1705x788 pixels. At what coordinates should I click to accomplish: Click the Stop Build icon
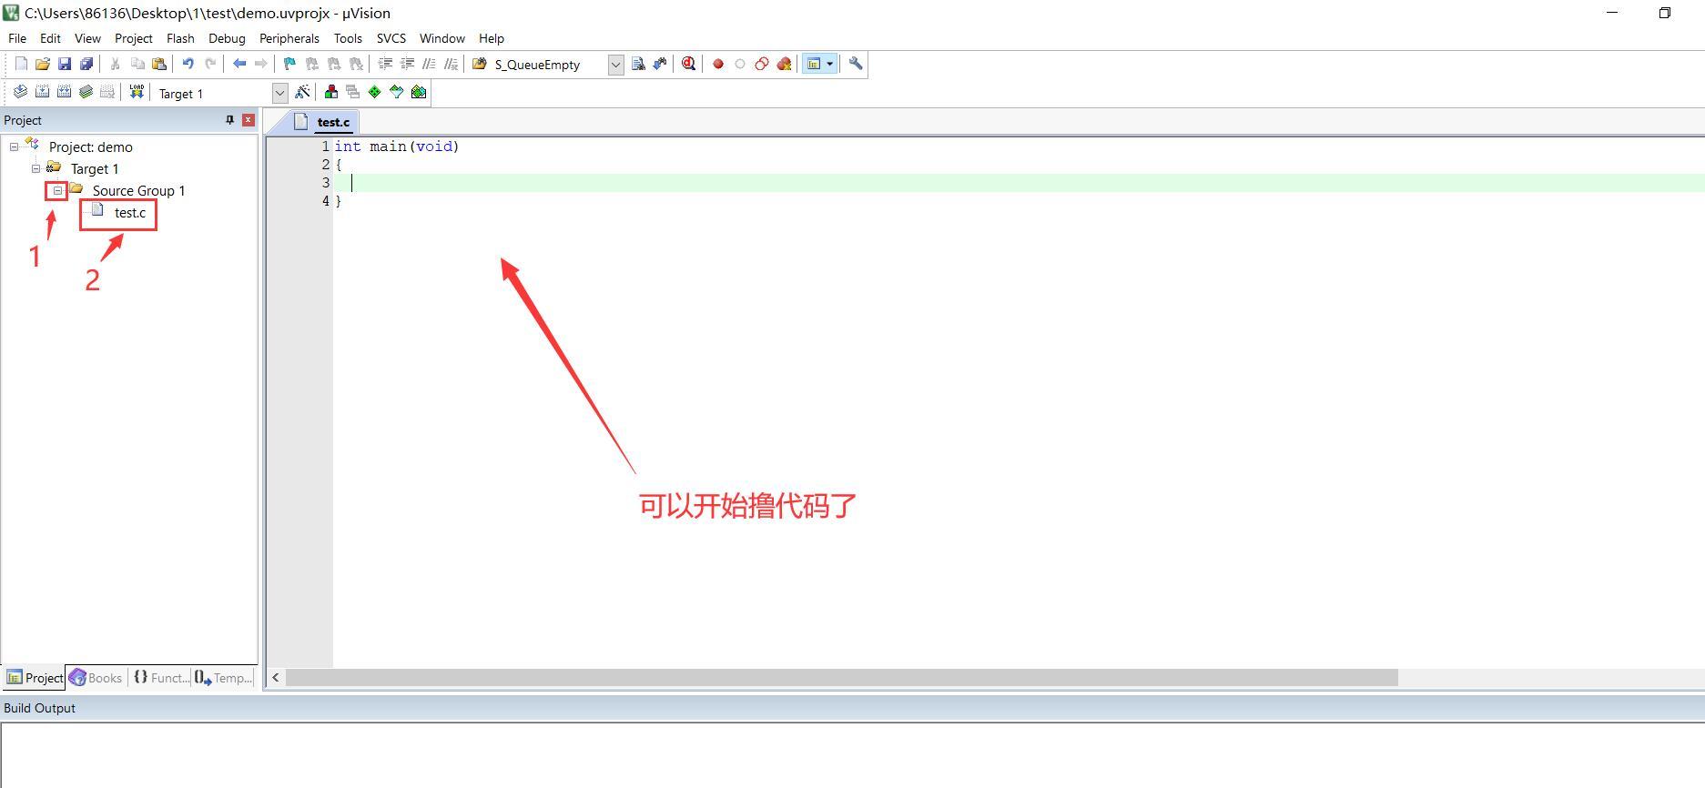107,92
